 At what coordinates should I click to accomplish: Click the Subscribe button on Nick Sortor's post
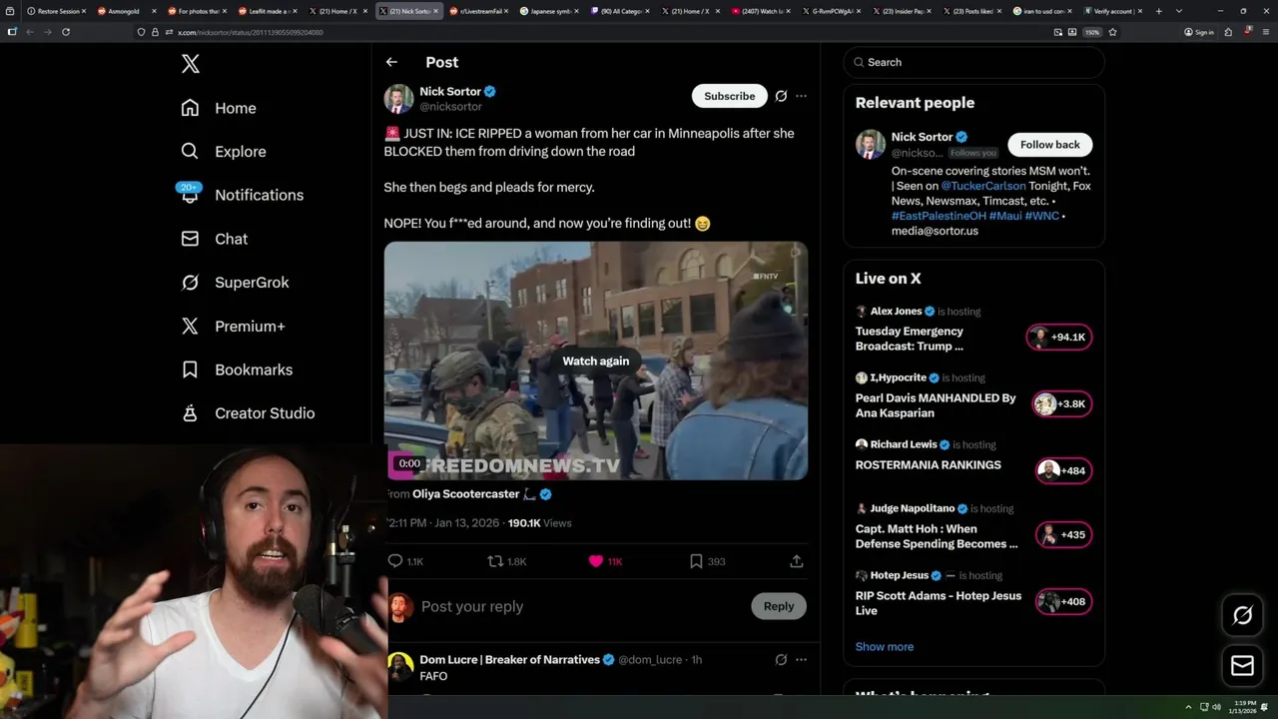pyautogui.click(x=730, y=96)
